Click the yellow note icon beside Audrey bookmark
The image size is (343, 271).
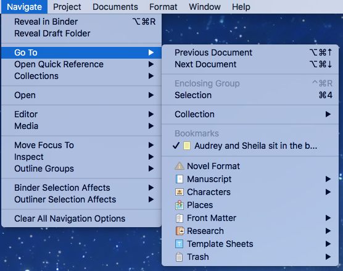tap(187, 146)
